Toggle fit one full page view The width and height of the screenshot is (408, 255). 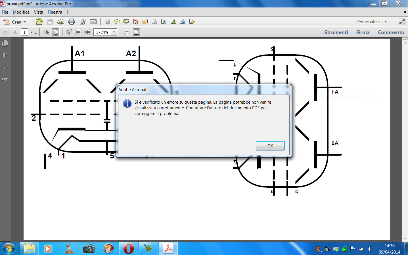click(x=136, y=32)
